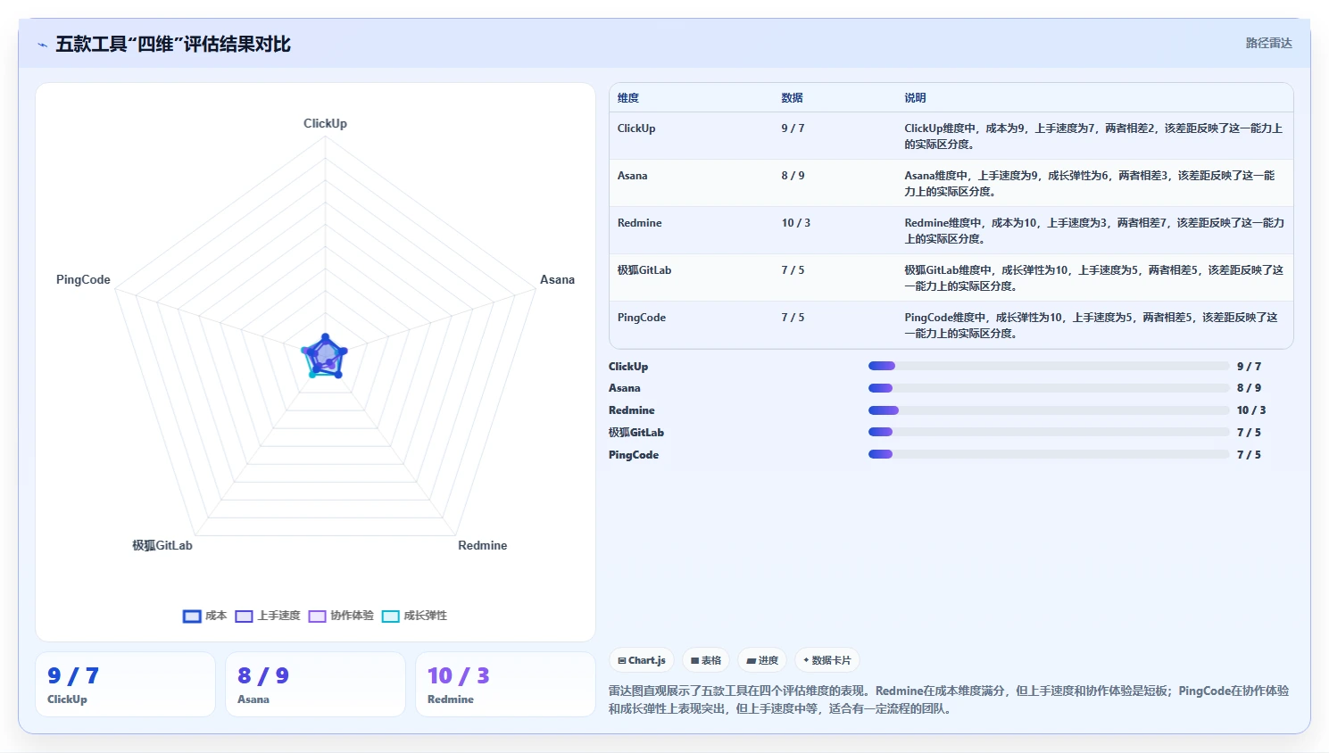Click the 极狐GitLab progress bar
This screenshot has height=753, width=1329.
click(1049, 432)
